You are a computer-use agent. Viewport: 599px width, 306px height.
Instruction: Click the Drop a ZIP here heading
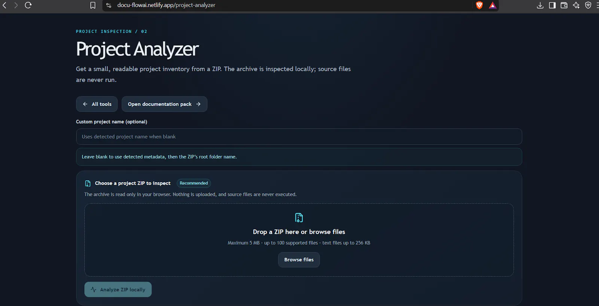pyautogui.click(x=299, y=232)
